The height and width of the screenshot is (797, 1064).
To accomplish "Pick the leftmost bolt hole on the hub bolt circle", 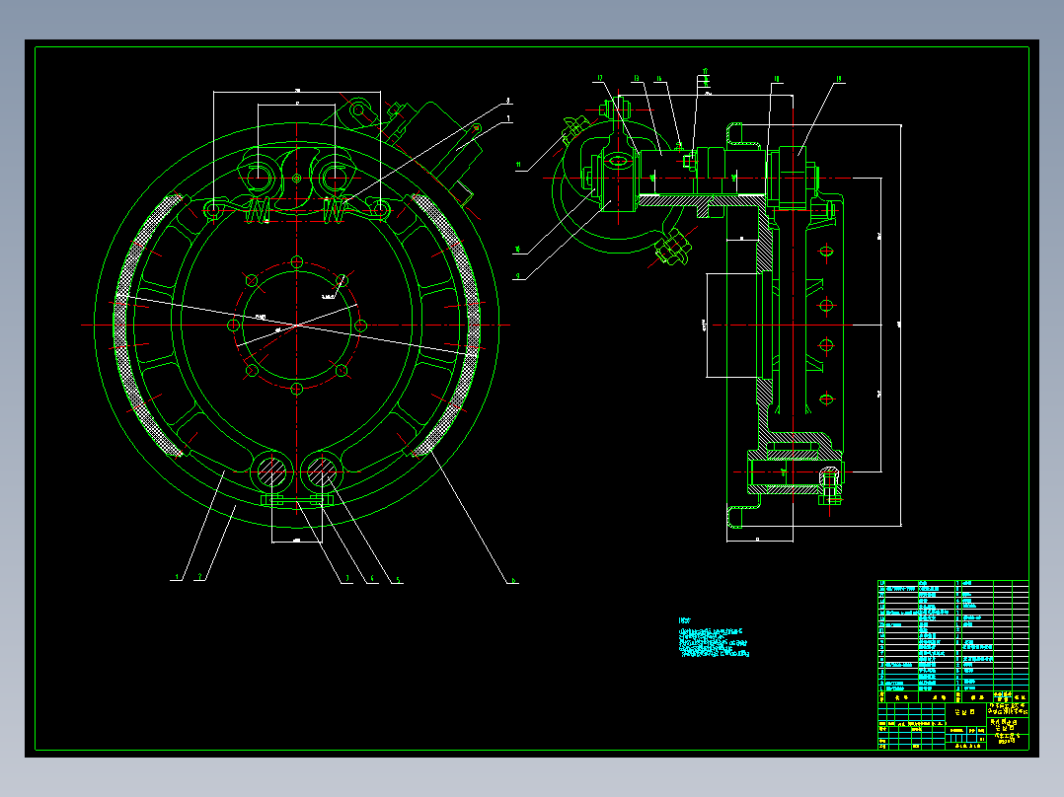I will coord(233,325).
